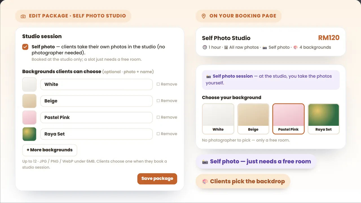361x203 pixels.
Task: Choose the Beige background card on booking page
Action: (x=253, y=119)
